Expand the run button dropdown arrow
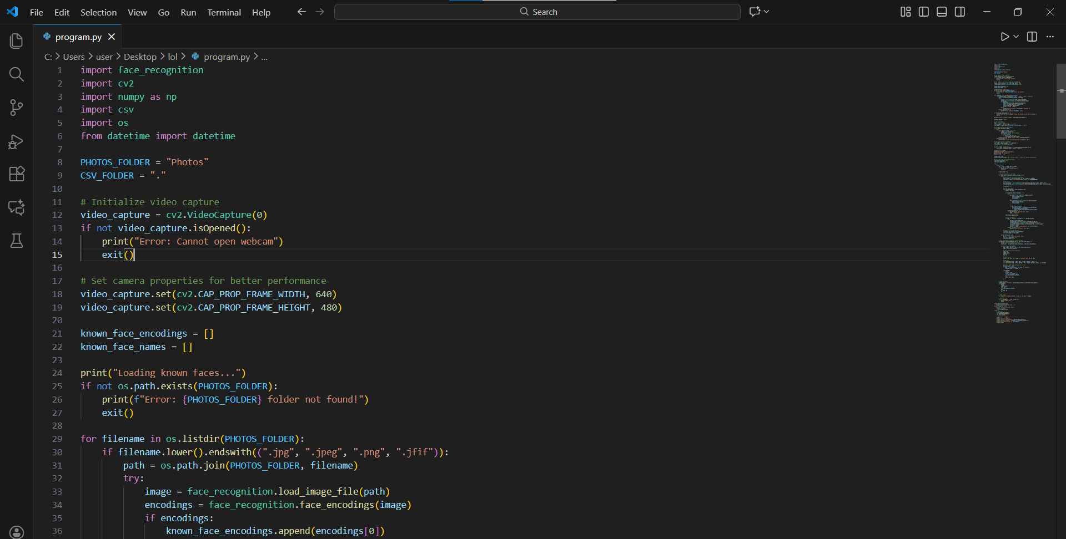The image size is (1066, 539). coord(1016,37)
